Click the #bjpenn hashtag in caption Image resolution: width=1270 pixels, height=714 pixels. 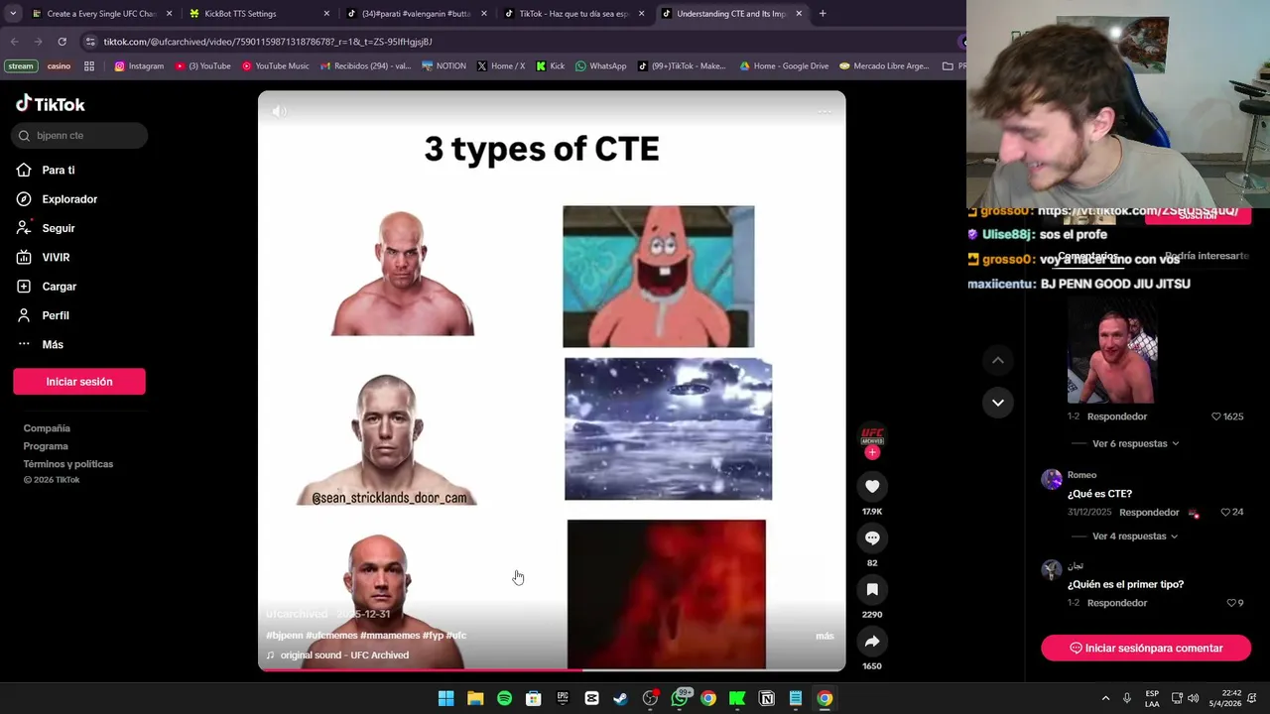284,636
